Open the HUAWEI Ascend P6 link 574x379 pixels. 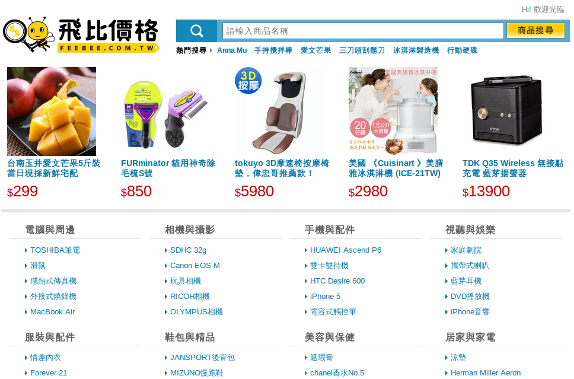346,250
